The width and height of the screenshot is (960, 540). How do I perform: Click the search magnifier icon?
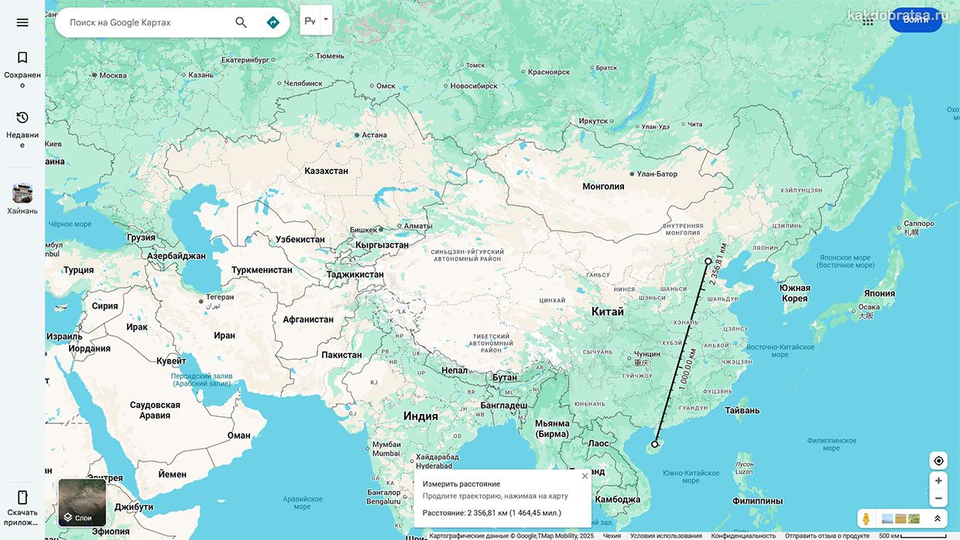(241, 22)
